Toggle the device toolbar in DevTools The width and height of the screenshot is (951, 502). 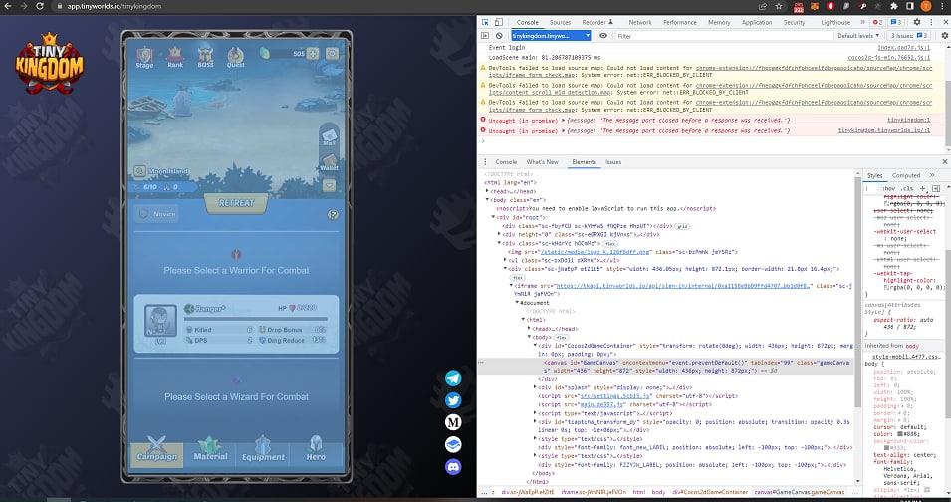tap(499, 22)
